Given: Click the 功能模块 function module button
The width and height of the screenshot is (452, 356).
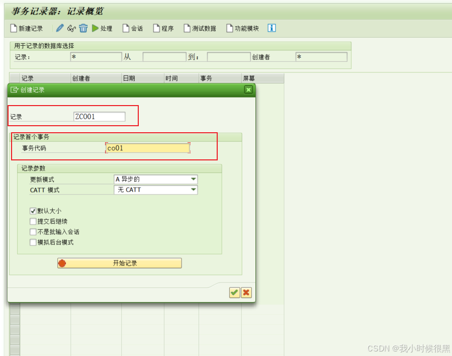Looking at the screenshot, I should tap(242, 28).
